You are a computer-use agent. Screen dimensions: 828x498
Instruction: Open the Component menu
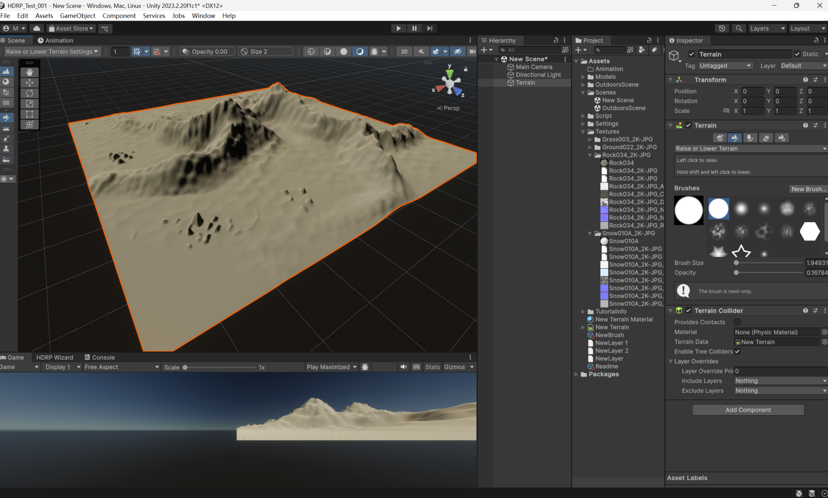[119, 16]
